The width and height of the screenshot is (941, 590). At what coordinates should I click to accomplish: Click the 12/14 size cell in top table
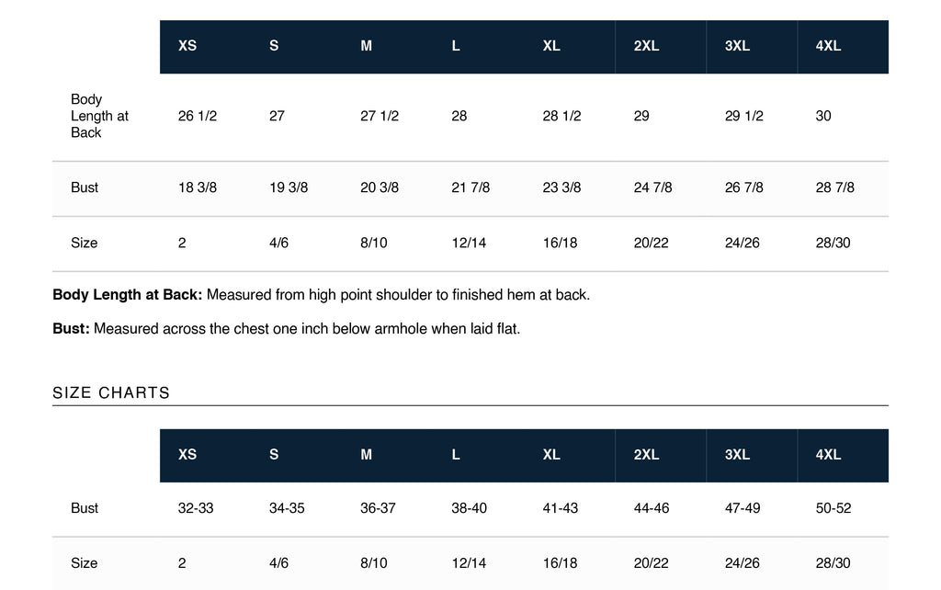469,243
